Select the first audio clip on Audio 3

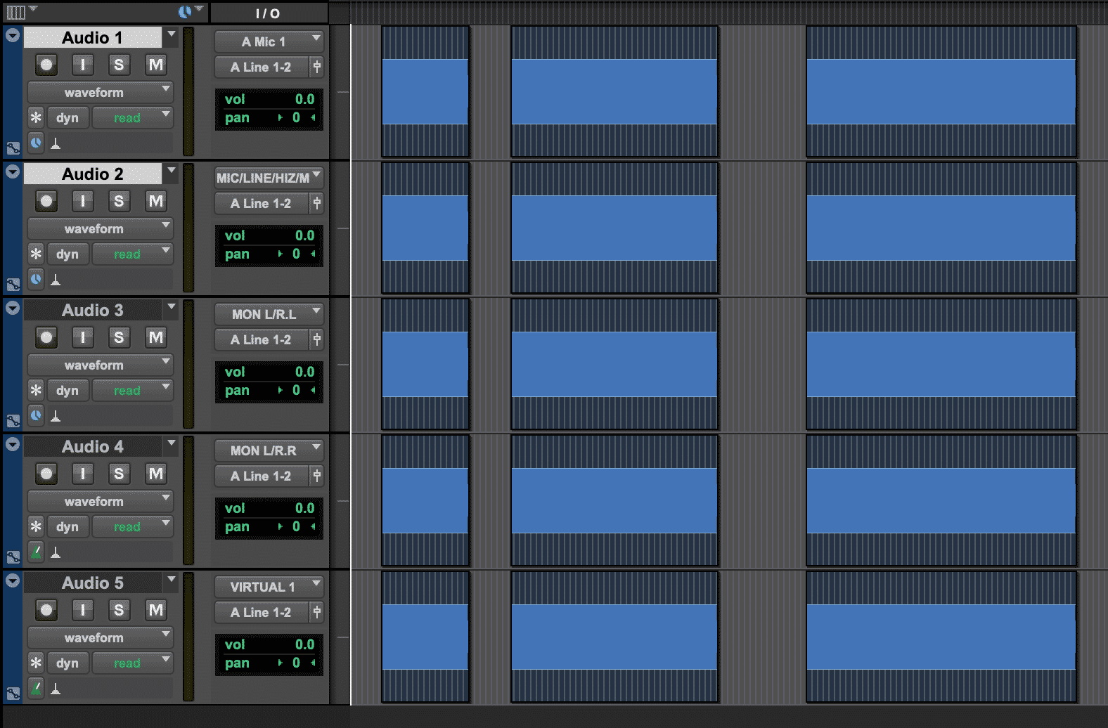425,364
